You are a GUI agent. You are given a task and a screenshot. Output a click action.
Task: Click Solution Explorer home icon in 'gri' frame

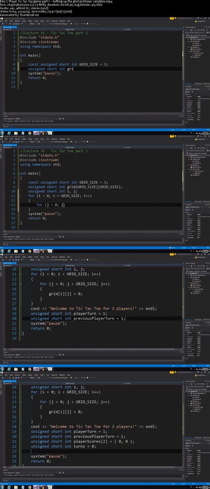(x=191, y=30)
